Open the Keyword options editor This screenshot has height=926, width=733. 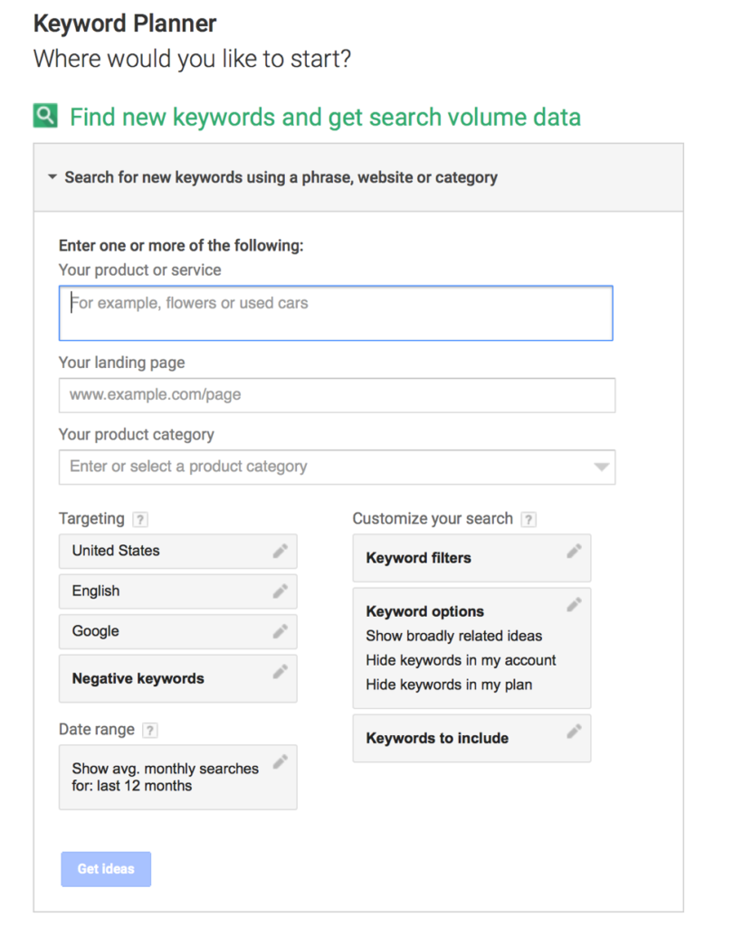[x=574, y=604]
